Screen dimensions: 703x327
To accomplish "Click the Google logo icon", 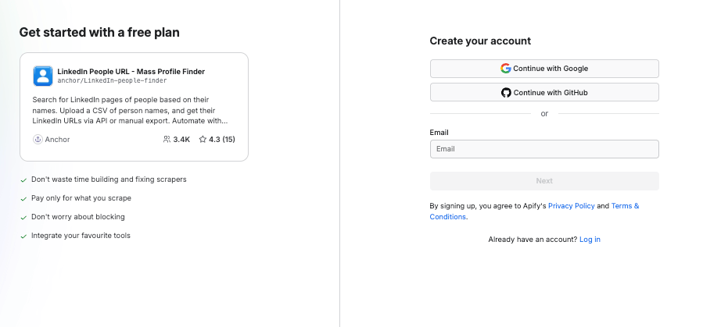I will 506,69.
